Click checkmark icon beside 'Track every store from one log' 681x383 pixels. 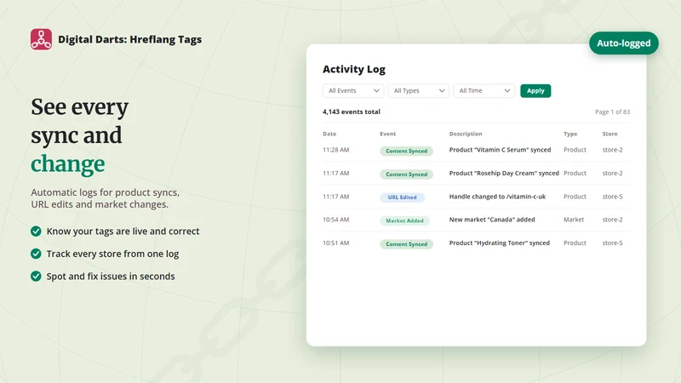click(36, 254)
